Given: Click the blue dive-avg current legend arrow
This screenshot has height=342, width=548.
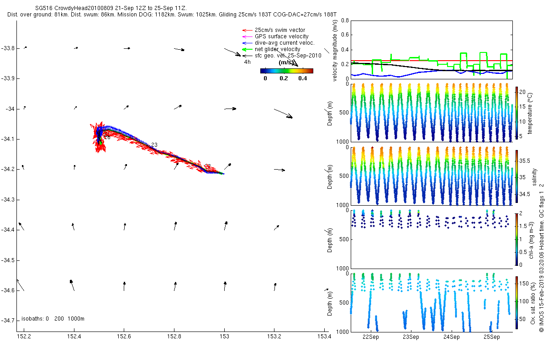Looking at the screenshot, I should point(247,43).
